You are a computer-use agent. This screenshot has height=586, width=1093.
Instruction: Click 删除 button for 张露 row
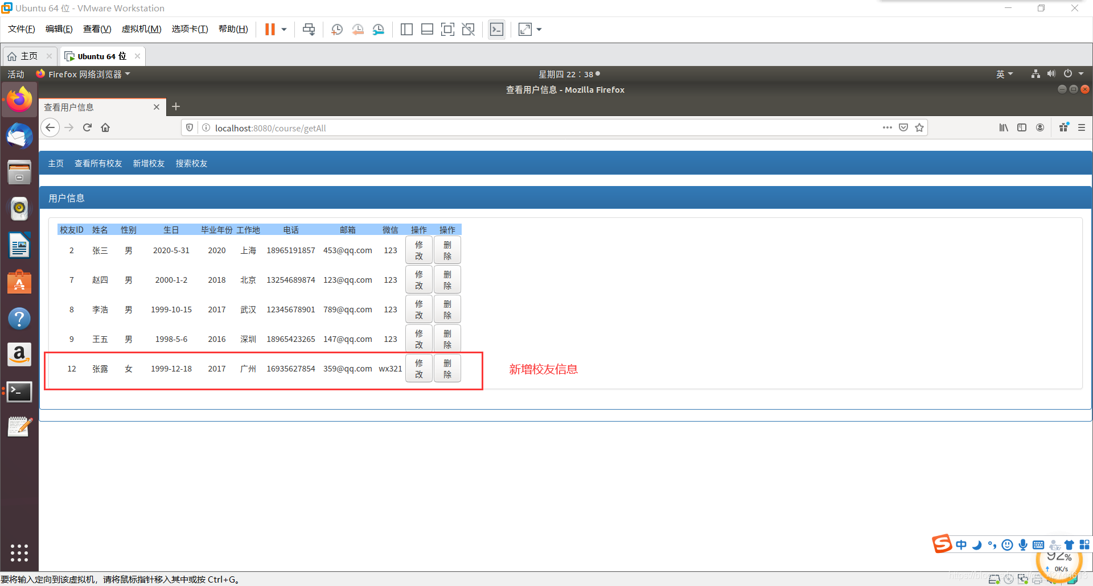tap(447, 369)
